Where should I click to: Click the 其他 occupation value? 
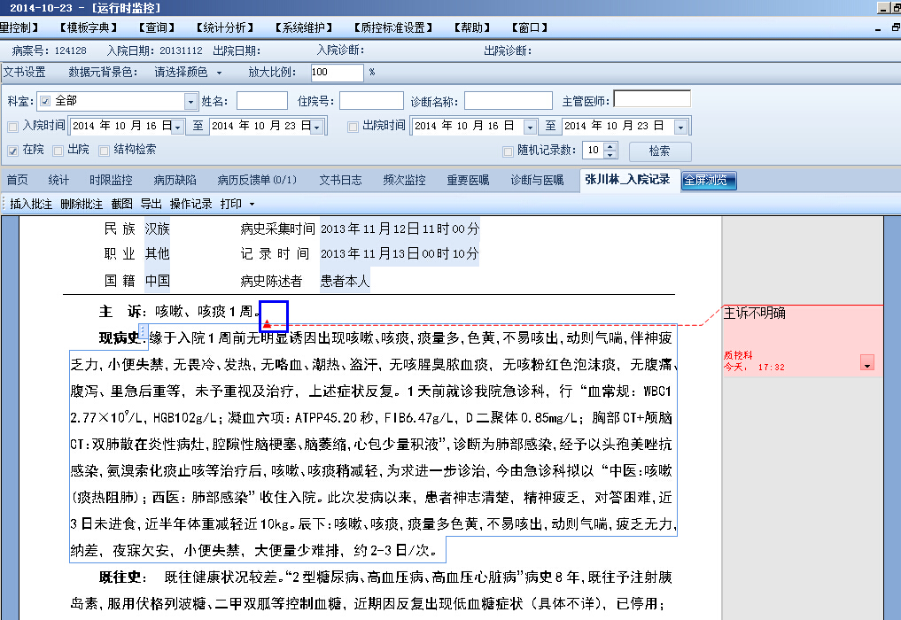coord(157,253)
